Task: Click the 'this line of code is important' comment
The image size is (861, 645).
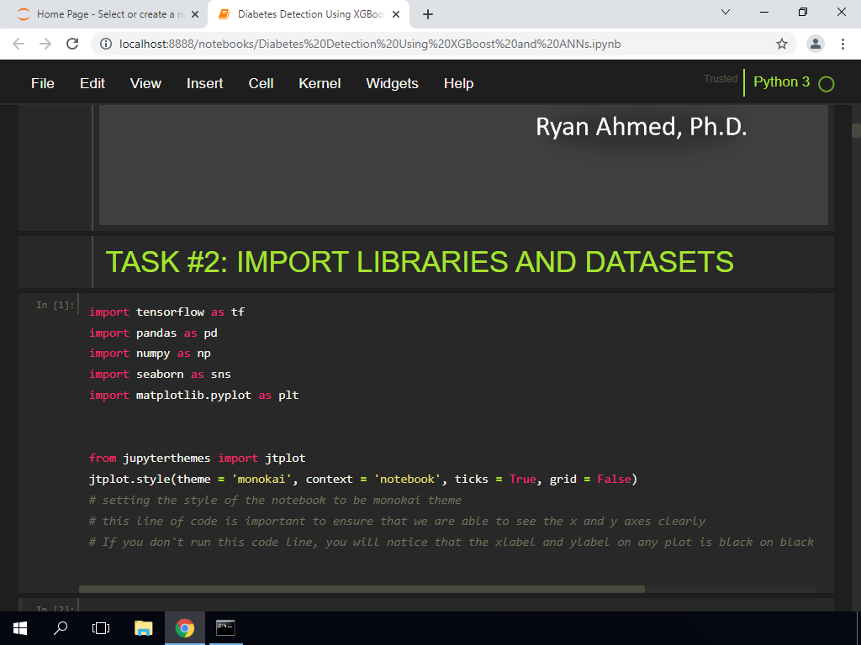Action: (397, 521)
